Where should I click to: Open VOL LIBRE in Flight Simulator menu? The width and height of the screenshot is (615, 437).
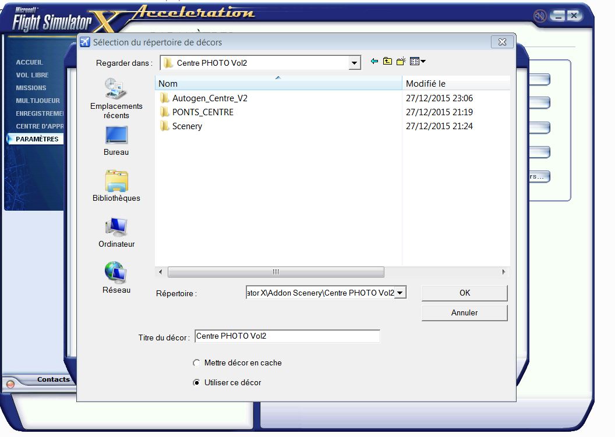(32, 75)
